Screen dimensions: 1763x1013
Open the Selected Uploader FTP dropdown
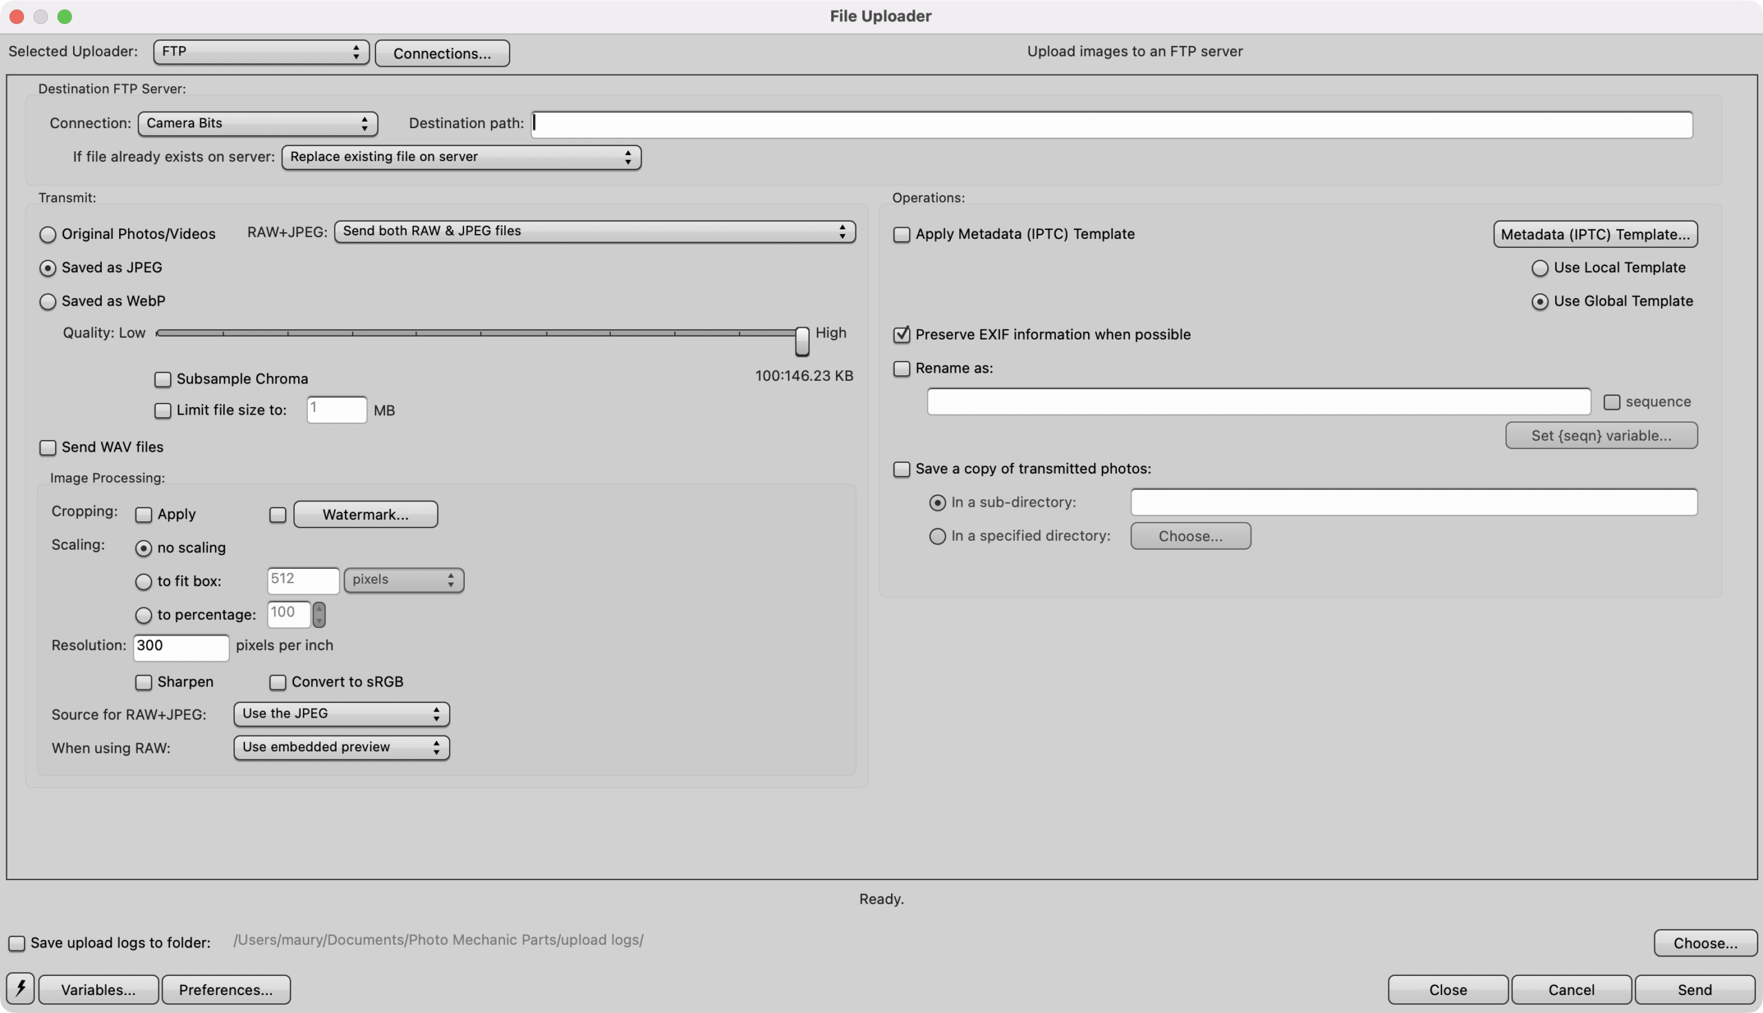click(261, 52)
